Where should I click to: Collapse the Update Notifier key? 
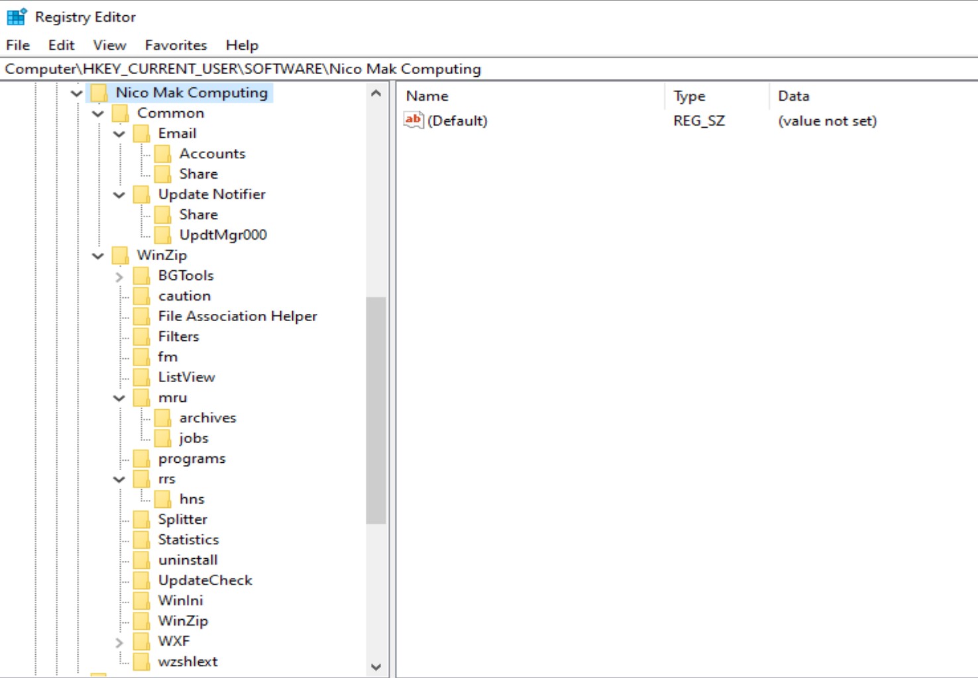coord(118,194)
